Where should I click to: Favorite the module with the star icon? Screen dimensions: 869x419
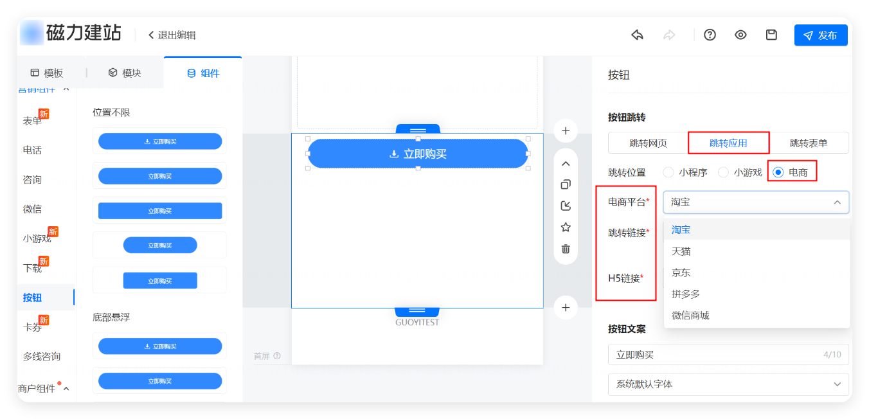[x=566, y=227]
